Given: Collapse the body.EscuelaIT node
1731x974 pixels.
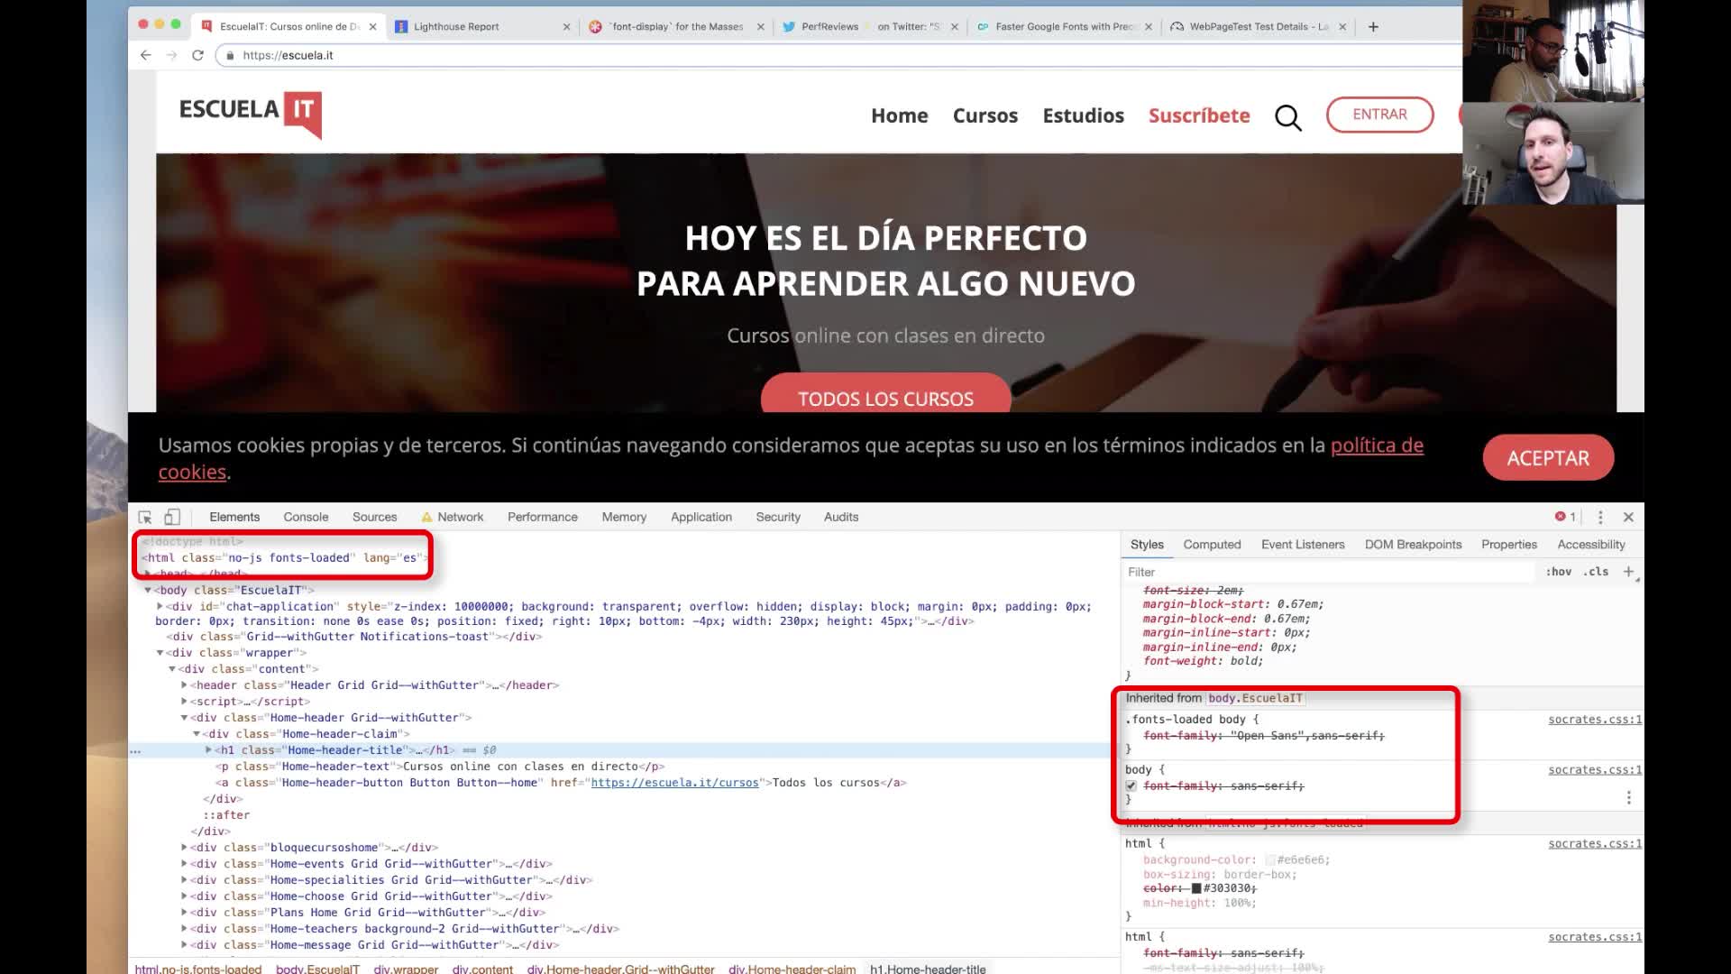Looking at the screenshot, I should (x=148, y=591).
